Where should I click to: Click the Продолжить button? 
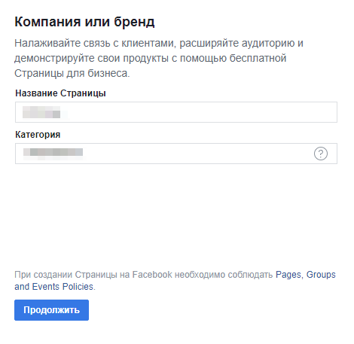pyautogui.click(x=51, y=310)
